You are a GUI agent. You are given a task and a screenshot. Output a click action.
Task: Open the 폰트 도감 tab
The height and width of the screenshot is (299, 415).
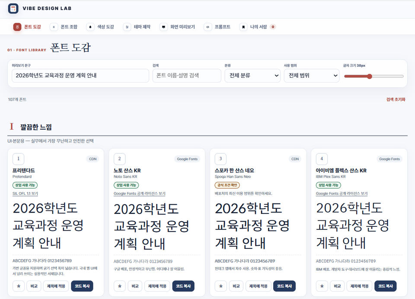[x=27, y=27]
